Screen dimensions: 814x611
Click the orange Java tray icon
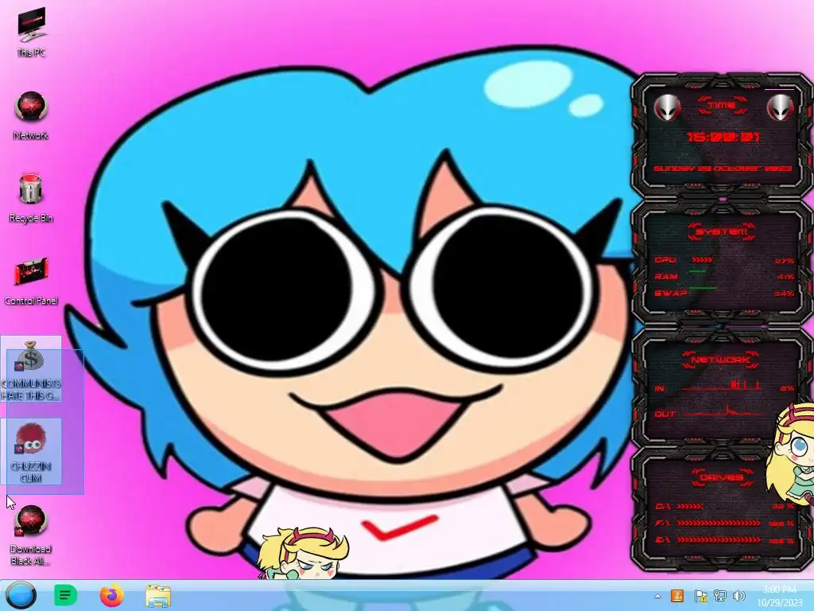click(677, 595)
